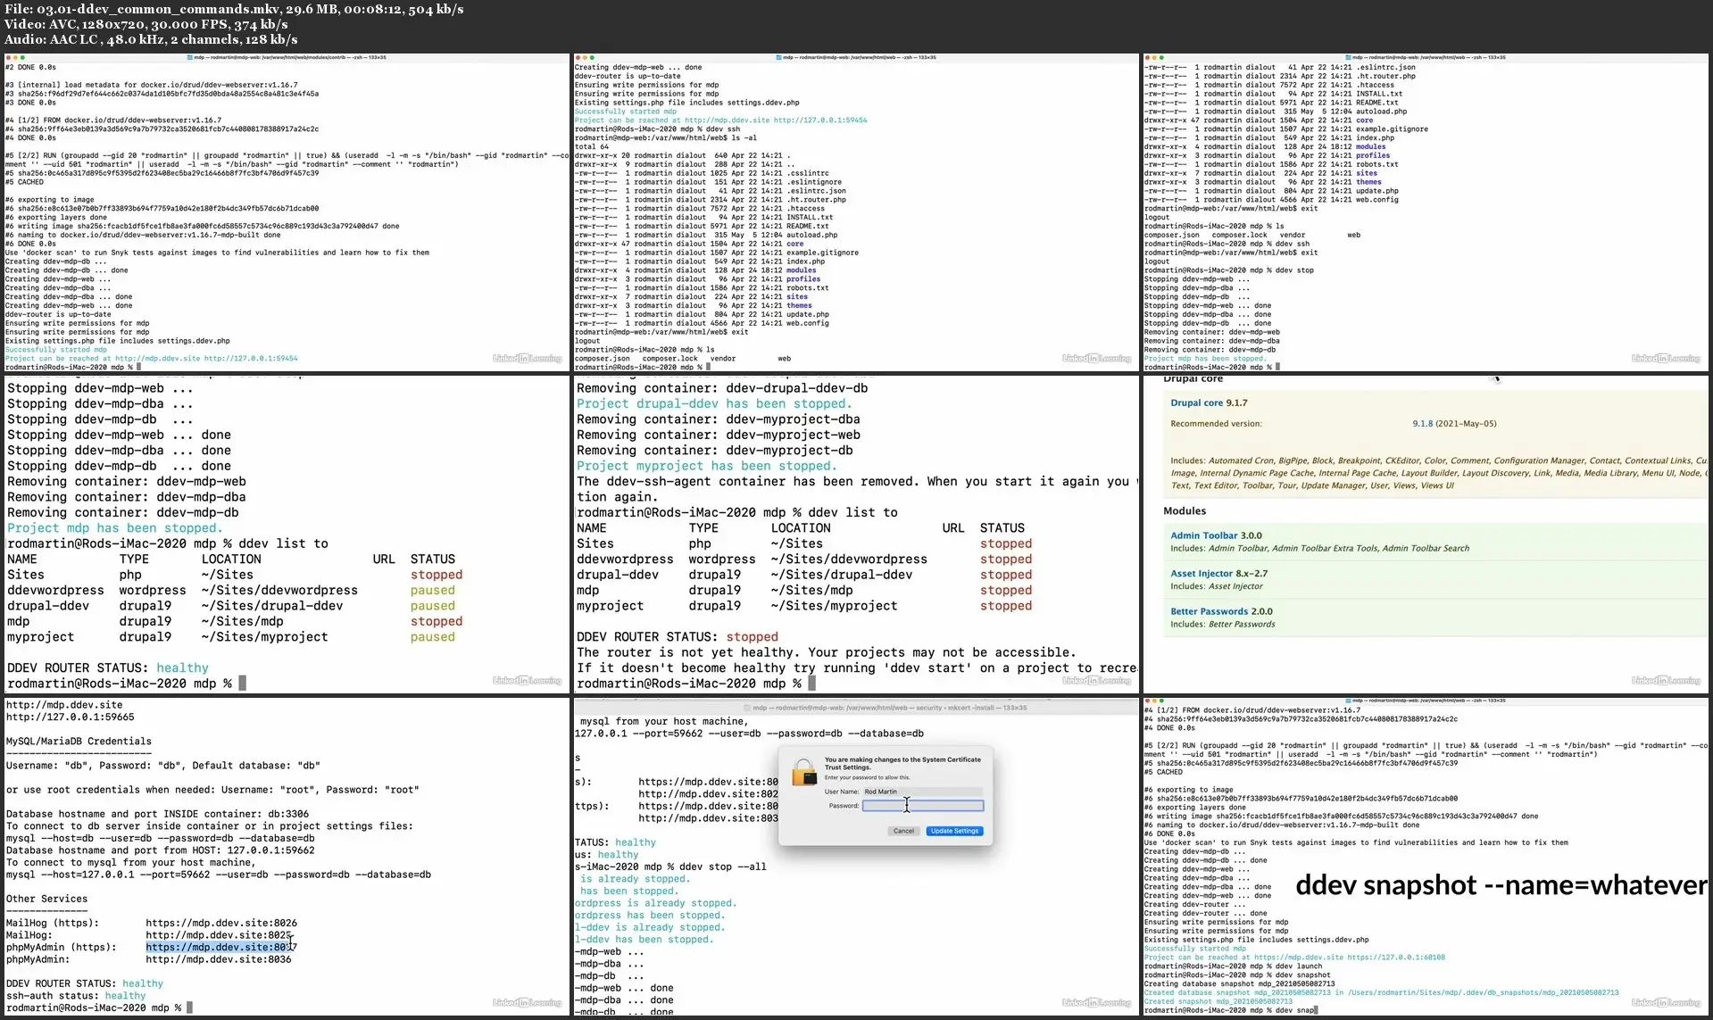Click 'Username: "db", Password: "db"' credentials line

tap(163, 766)
